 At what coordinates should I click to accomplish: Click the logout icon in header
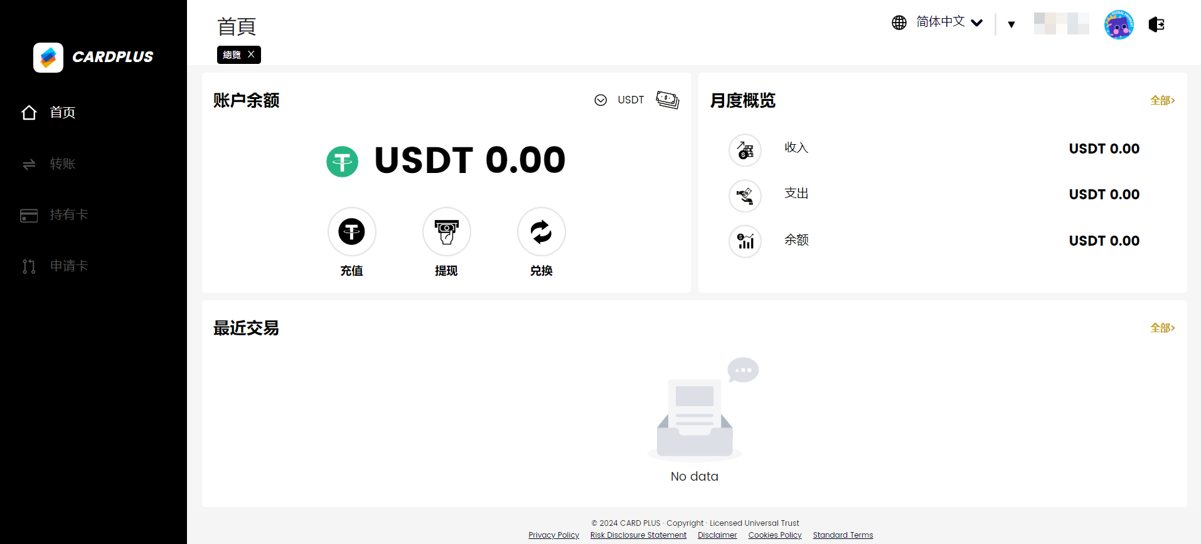tap(1156, 24)
